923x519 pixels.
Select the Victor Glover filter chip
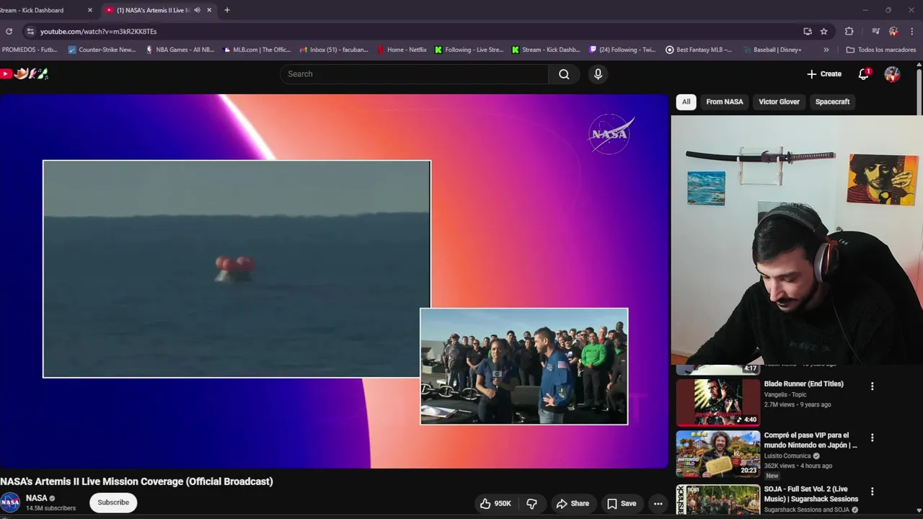[779, 102]
